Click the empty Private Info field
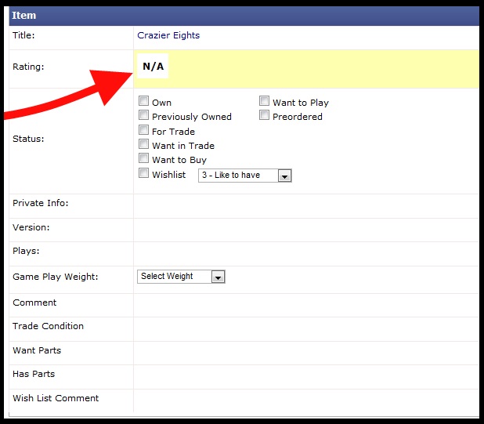This screenshot has width=484, height=424. click(305, 204)
